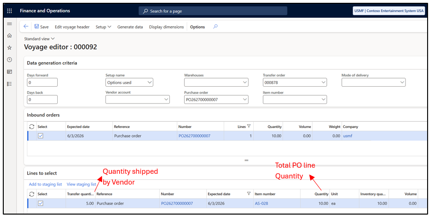Toggle the Lines to select row checkbox

click(x=40, y=203)
